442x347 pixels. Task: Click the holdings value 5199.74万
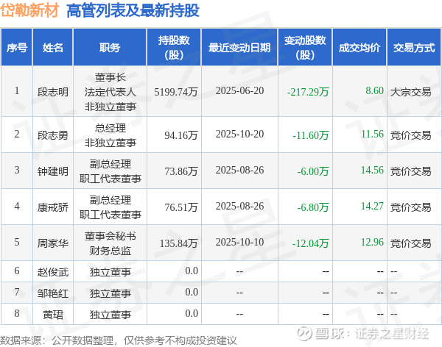pos(176,92)
